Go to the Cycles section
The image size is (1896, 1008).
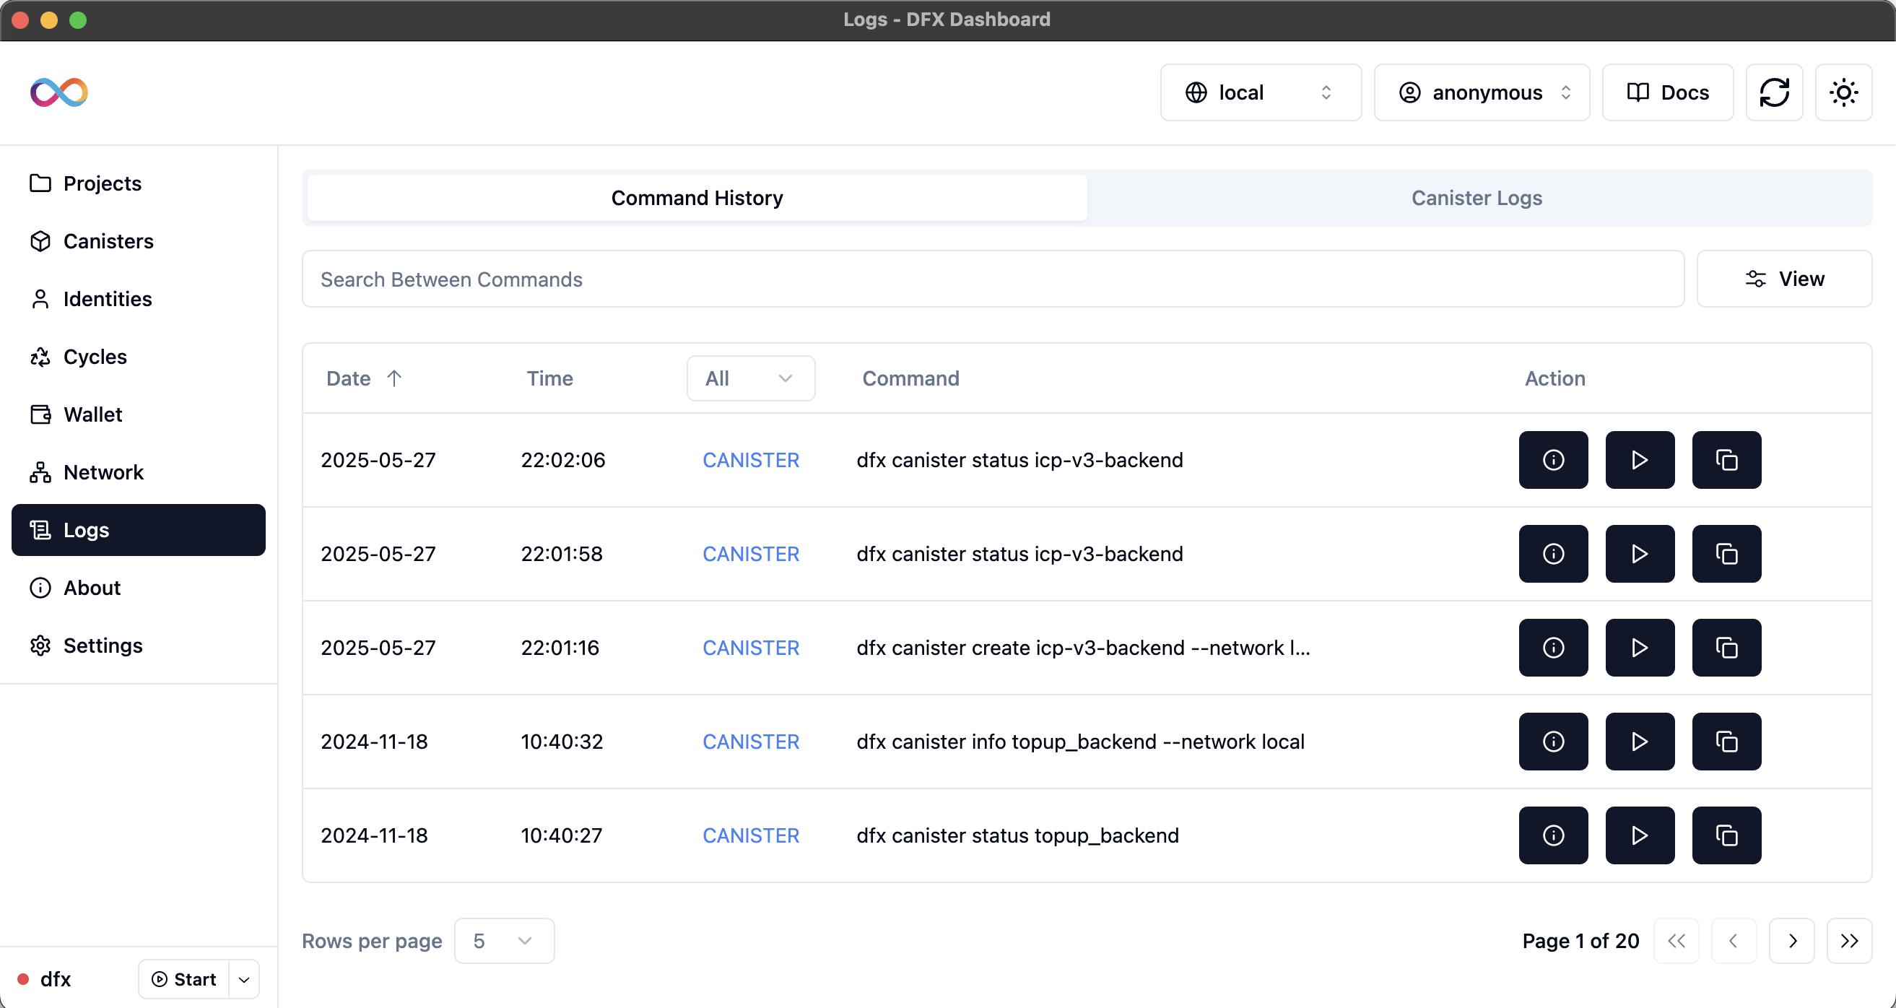95,357
